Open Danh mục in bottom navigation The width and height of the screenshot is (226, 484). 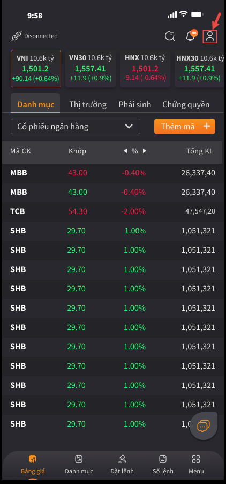click(x=79, y=464)
